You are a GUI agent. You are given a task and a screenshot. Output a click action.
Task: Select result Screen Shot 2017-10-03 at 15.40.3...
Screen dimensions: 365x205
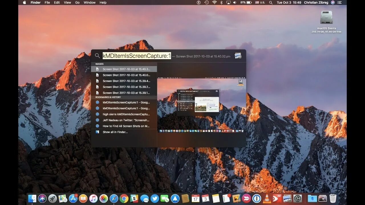click(124, 69)
